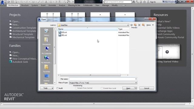
Task: Click Revit main window bottom horizontal scrollbar
Action: click(x=94, y=104)
